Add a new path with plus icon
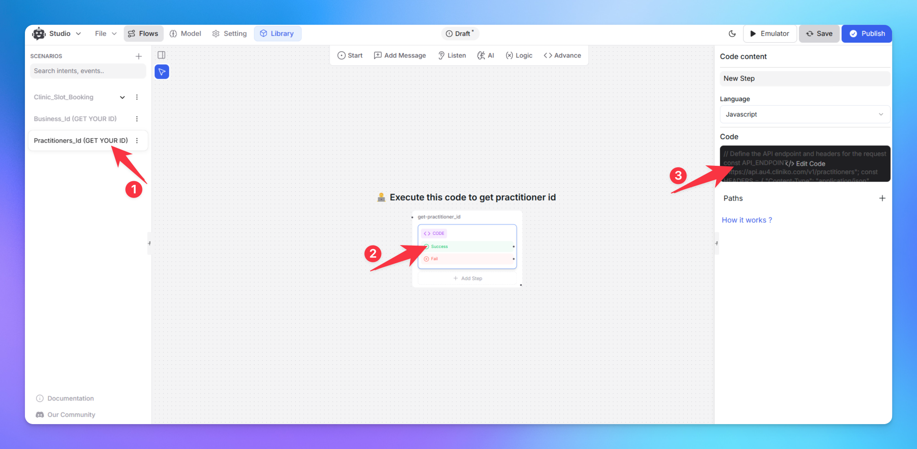 (882, 198)
